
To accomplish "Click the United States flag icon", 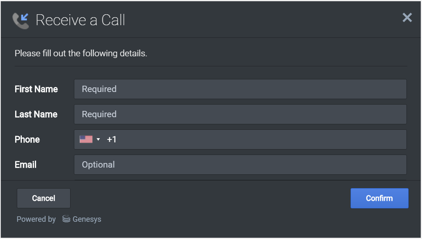I will pyautogui.click(x=86, y=139).
